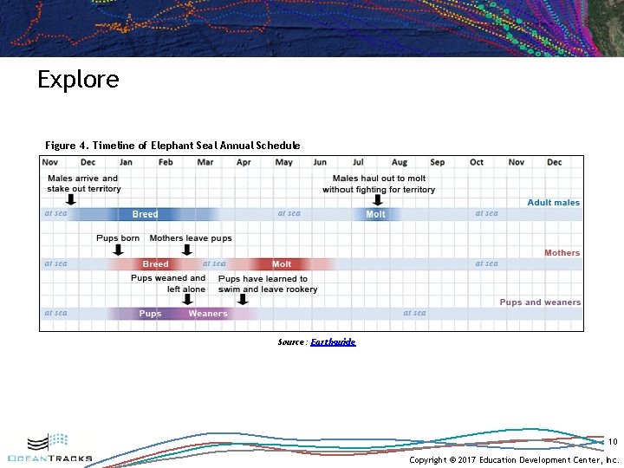Screen dimensions: 624x468
Task: Click the Adult males Molt bar
Action: [x=375, y=214]
